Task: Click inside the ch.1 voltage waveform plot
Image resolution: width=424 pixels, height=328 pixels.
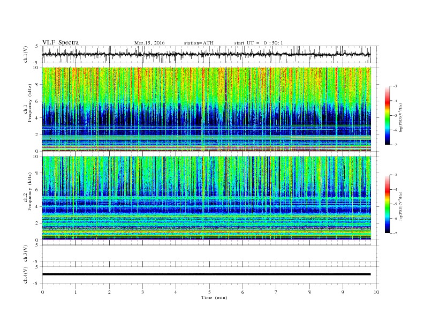Action: pyautogui.click(x=210, y=54)
